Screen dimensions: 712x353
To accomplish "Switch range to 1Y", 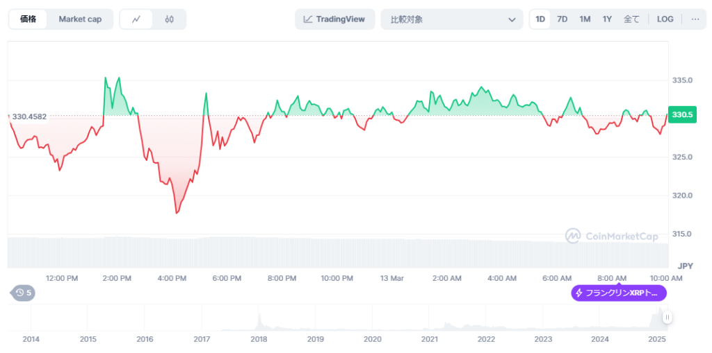I will [607, 19].
